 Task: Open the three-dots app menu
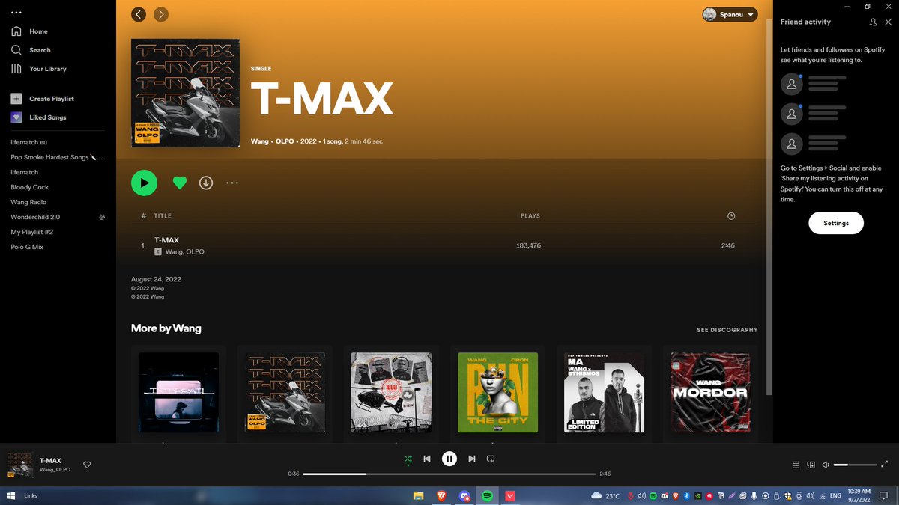click(16, 13)
